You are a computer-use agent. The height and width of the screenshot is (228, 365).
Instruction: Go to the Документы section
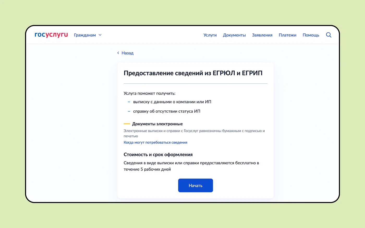(x=234, y=35)
